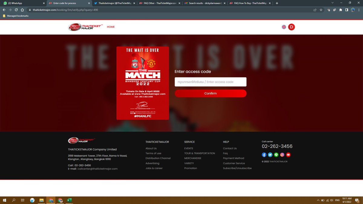363x204 pixels.
Task: Open Managed bookmarks folder
Action: point(15,16)
